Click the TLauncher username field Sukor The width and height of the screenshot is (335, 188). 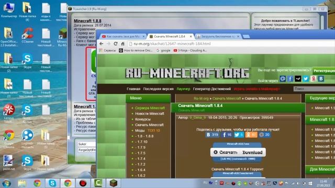tap(86, 144)
